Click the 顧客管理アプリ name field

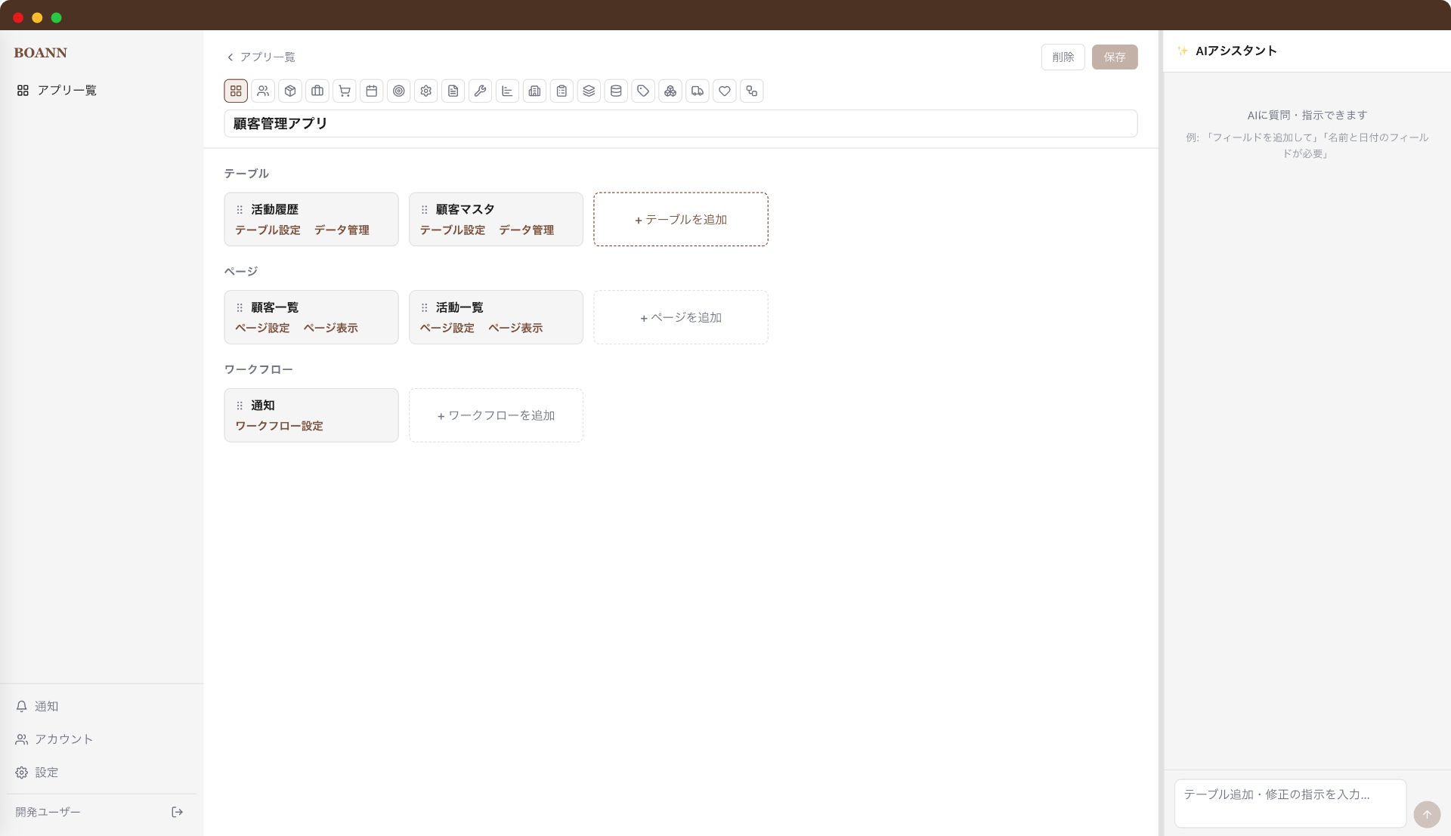681,123
